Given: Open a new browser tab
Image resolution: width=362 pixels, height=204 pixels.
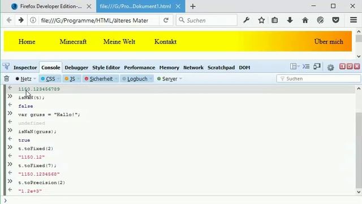Looking at the screenshot, I should pyautogui.click(x=193, y=6).
